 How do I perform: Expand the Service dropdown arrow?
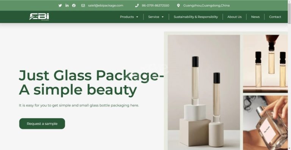click(x=163, y=17)
